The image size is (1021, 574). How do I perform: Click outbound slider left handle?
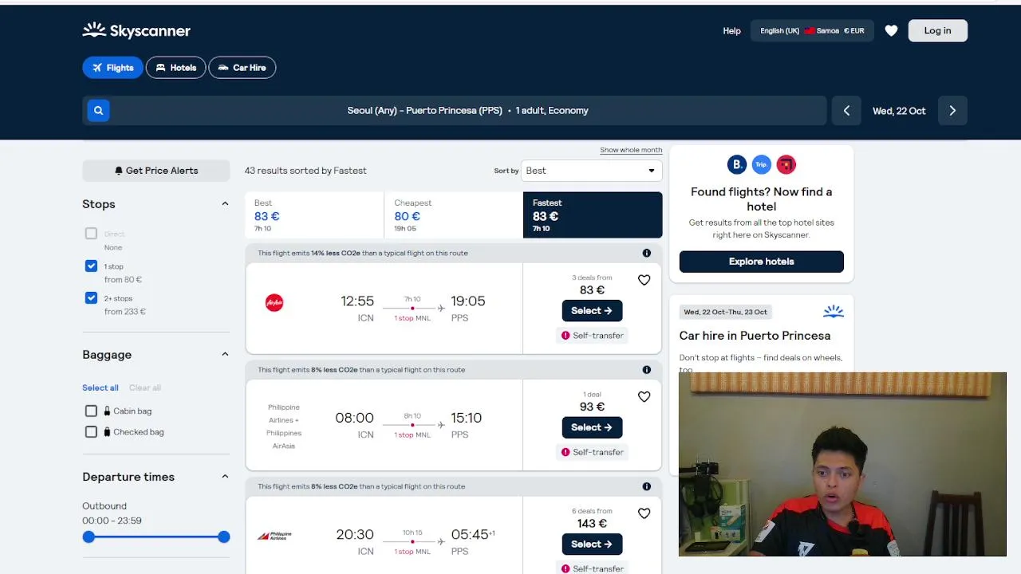pyautogui.click(x=89, y=537)
